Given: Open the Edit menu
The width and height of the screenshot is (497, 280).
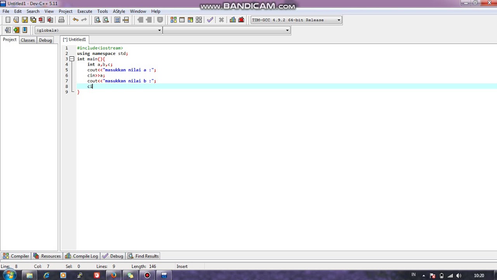Looking at the screenshot, I should coord(18,11).
